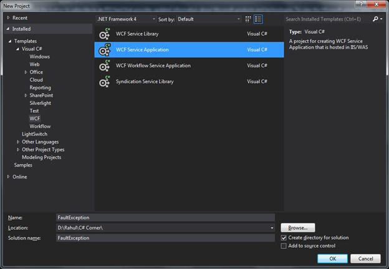
Task: Open the dialog help question mark button
Action: pos(361,4)
